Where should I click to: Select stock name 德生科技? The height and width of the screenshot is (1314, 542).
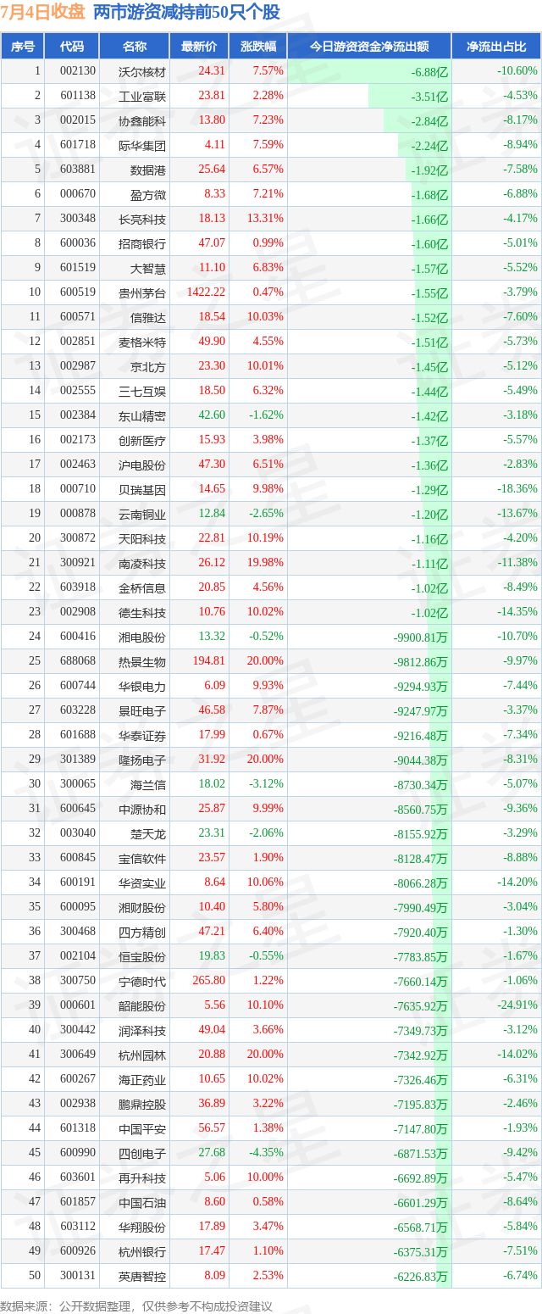(x=142, y=612)
